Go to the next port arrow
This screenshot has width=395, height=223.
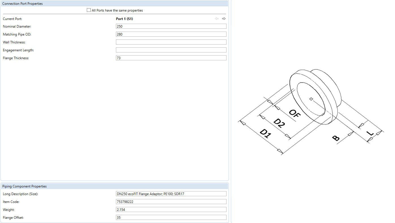point(224,19)
